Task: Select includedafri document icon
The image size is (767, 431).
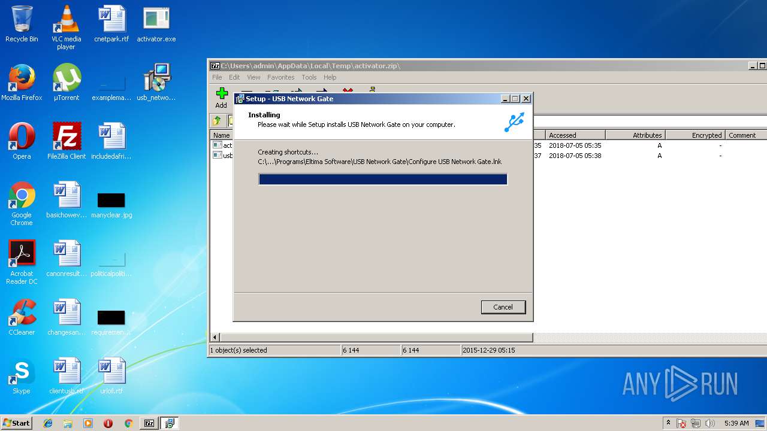Action: tap(111, 142)
